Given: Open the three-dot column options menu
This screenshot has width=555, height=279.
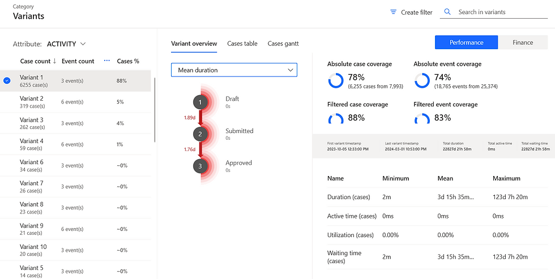Looking at the screenshot, I should (106, 61).
